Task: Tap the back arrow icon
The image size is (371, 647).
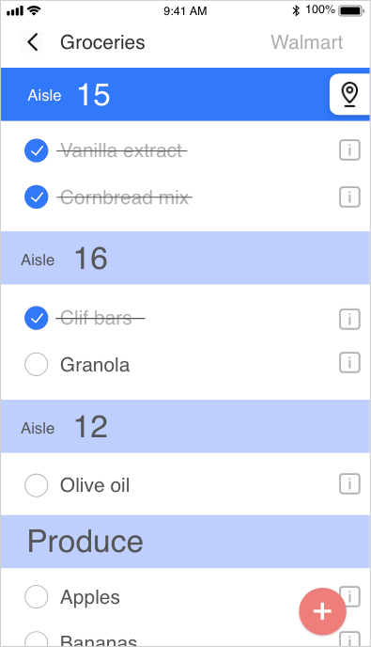Action: [33, 42]
